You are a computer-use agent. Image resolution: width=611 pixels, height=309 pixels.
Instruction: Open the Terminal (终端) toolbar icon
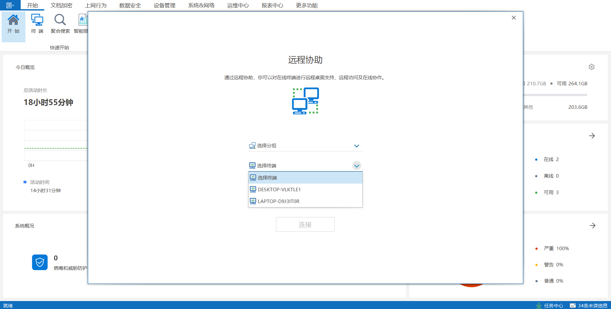click(37, 20)
